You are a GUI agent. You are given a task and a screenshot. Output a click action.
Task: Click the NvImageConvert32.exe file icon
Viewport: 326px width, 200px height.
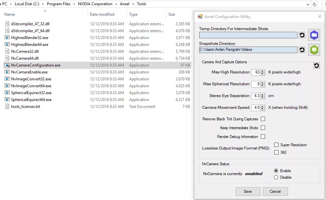[7, 79]
